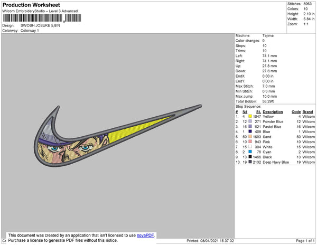Viewport: 317px width, 245px height.
Task: Click the 'Powder Blue' description in the Stop Sequence
Action: [x=273, y=121]
